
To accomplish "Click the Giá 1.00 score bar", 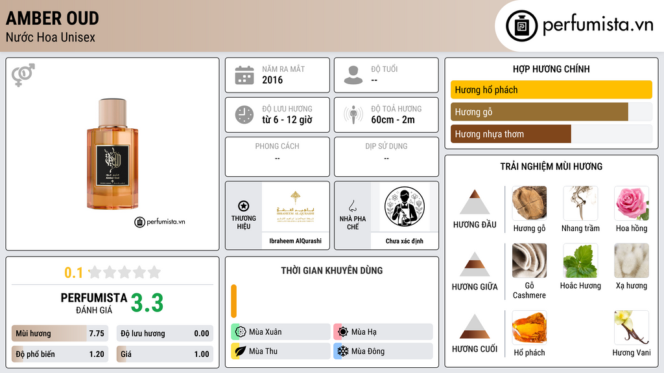I will (165, 354).
